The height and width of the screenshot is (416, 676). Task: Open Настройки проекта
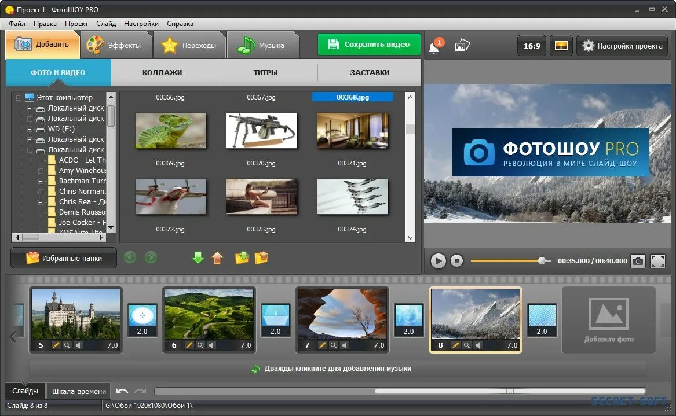pyautogui.click(x=622, y=46)
